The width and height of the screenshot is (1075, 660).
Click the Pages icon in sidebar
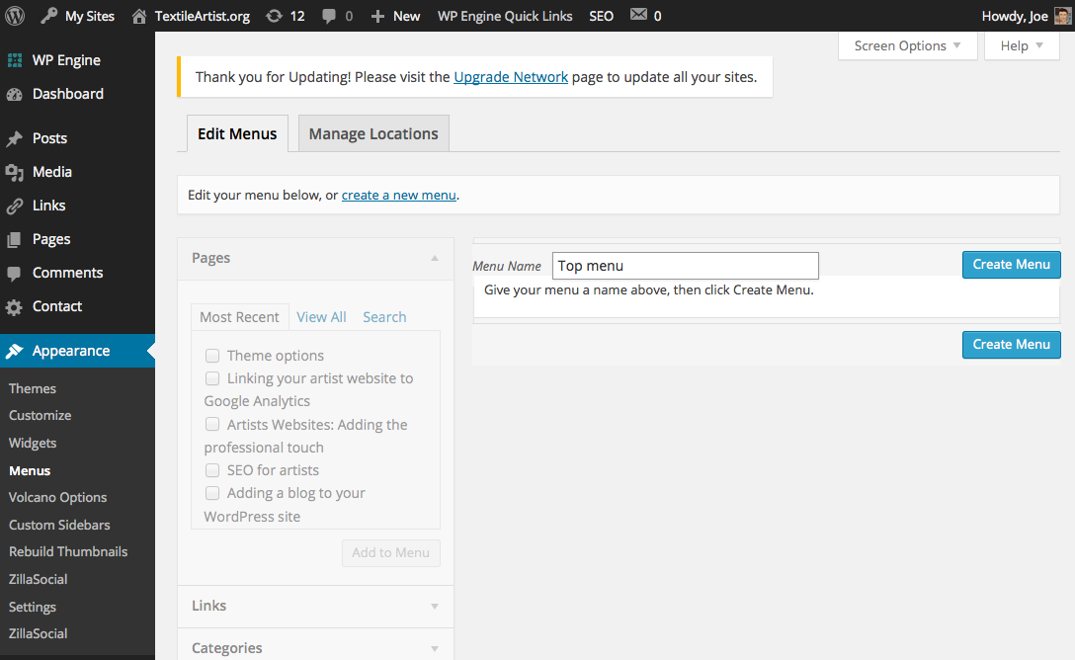pos(15,240)
